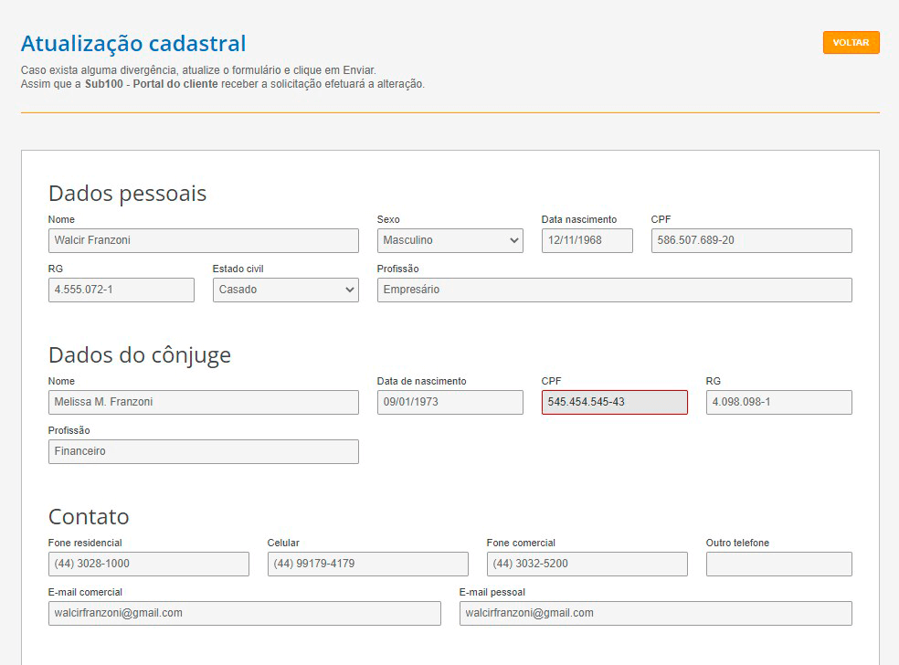Viewport: 899px width, 665px height.
Task: Click the Celular field showing (44) 99179-4179
Action: pos(367,564)
